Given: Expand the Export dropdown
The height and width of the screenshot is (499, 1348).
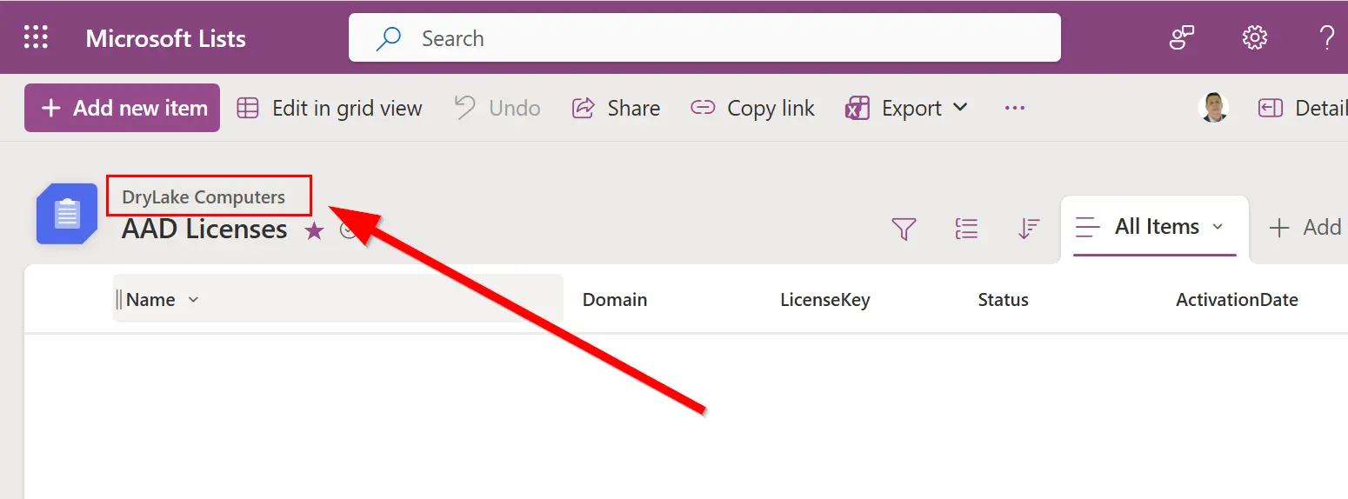Looking at the screenshot, I should pos(960,108).
